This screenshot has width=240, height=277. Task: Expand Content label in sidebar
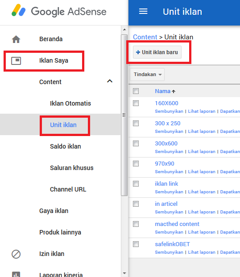coord(50,82)
